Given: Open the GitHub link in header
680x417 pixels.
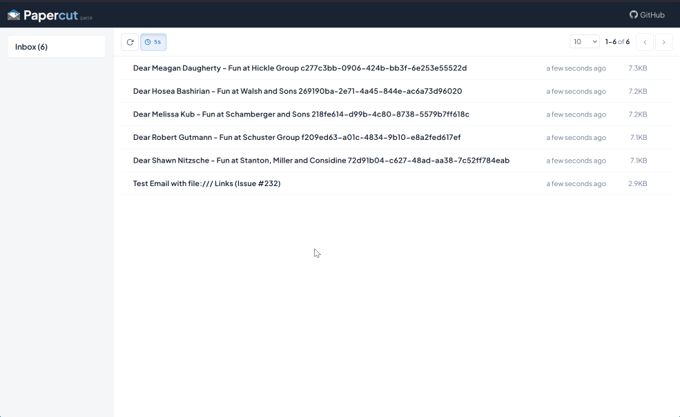Looking at the screenshot, I should [647, 14].
